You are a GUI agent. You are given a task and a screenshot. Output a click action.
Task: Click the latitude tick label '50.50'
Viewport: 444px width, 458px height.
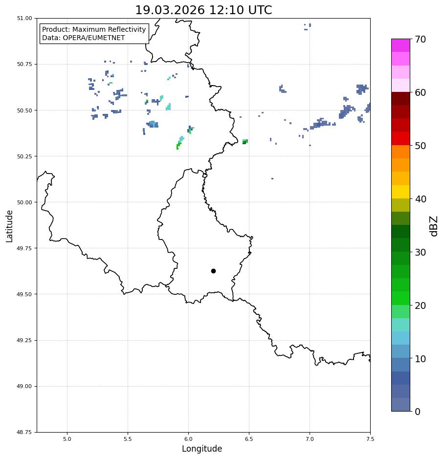(x=24, y=110)
